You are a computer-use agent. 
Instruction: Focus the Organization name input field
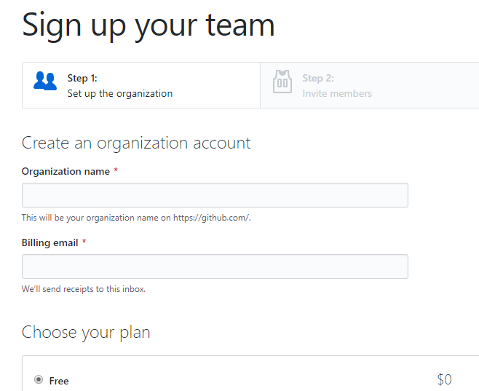point(215,195)
